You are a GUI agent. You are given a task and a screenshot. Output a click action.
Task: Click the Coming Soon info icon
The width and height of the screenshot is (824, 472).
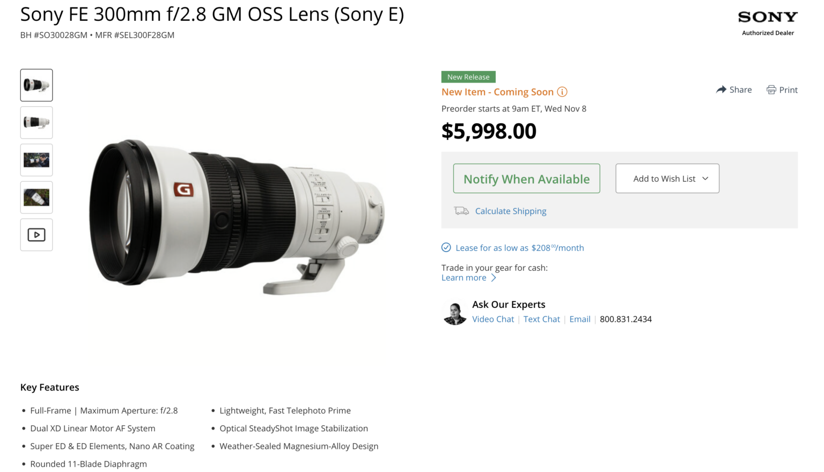[x=562, y=92]
